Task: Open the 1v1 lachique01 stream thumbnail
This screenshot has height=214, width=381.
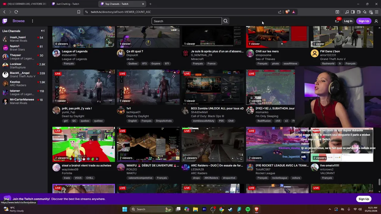Action: 148,87
